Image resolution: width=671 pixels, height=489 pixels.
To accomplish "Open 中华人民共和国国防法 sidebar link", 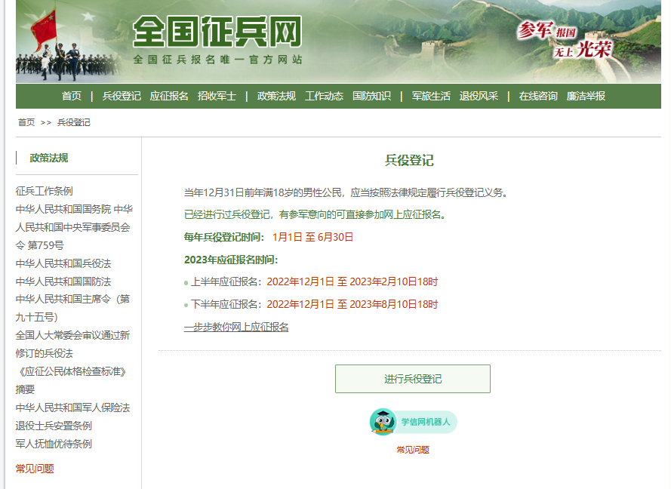I will coord(63,281).
